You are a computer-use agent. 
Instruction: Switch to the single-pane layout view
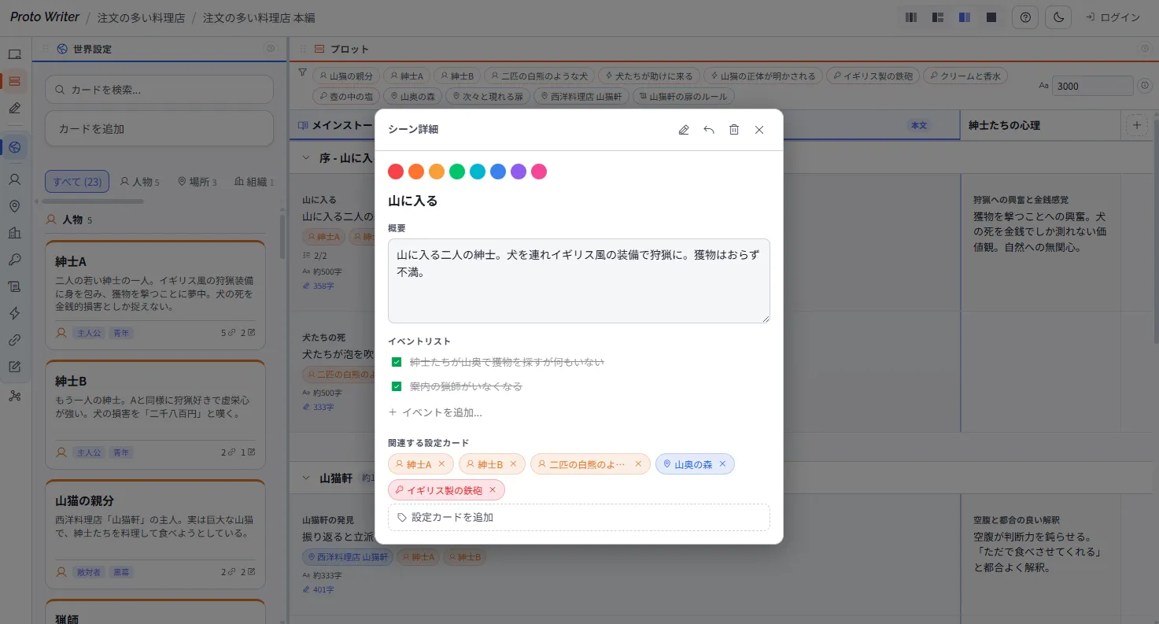tap(991, 17)
